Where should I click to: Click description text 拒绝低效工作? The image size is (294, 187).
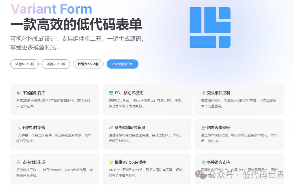54,173
